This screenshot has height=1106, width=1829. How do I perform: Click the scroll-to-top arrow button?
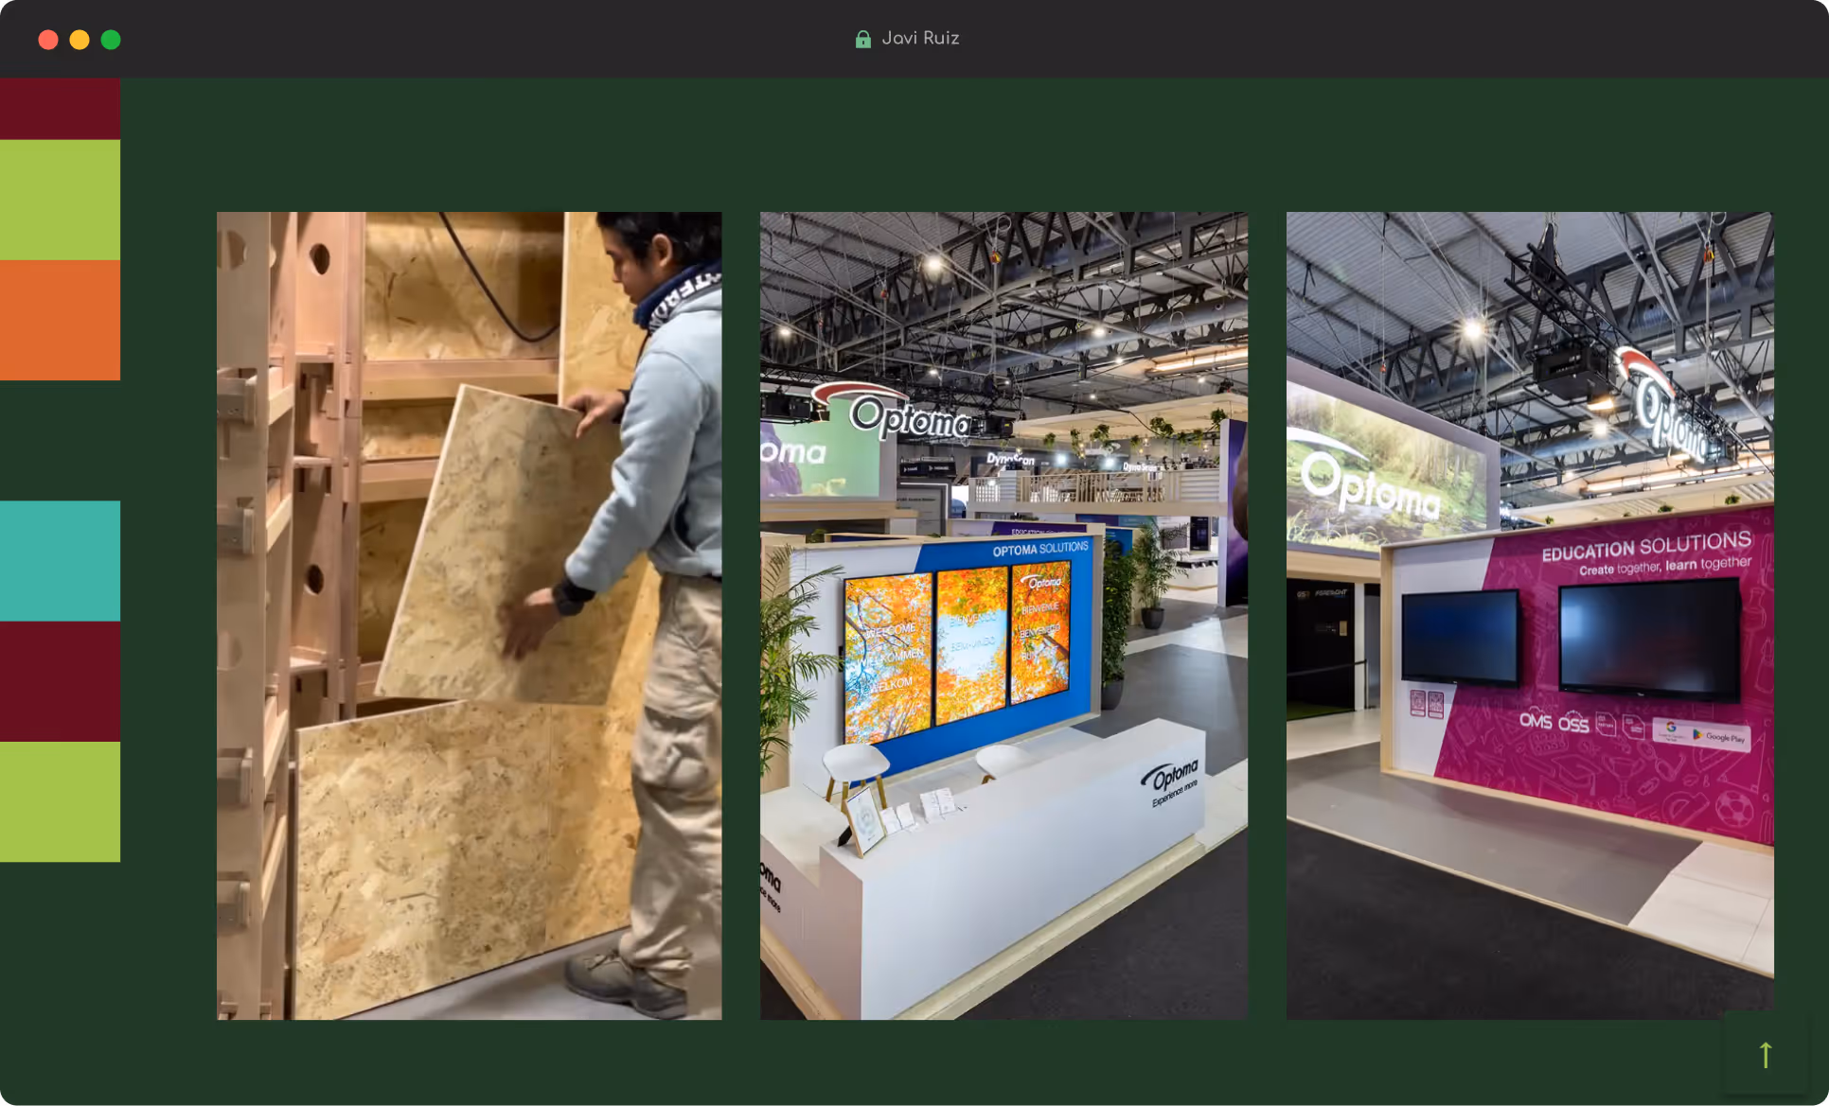tap(1766, 1054)
